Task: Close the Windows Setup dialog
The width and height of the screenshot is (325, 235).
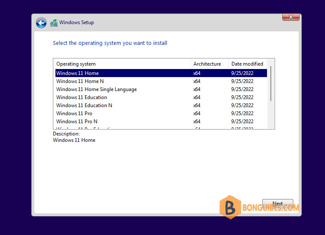Action: pos(291,17)
